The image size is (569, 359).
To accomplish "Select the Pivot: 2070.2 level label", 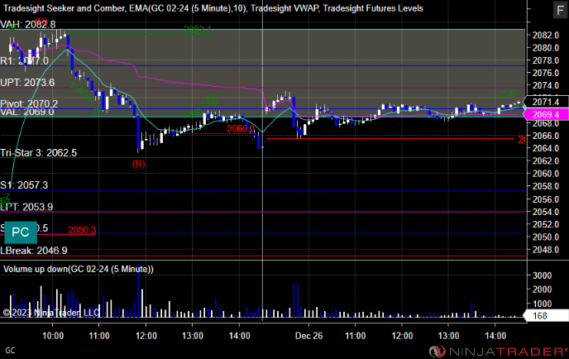I will coord(29,104).
